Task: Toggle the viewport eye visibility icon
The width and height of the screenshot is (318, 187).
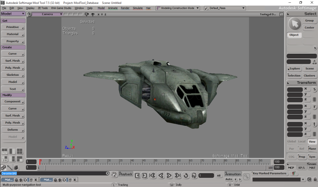Action: (93, 14)
